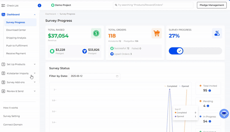Click the orange shopping cart icon
This screenshot has height=132, width=230.
(x=156, y=33)
